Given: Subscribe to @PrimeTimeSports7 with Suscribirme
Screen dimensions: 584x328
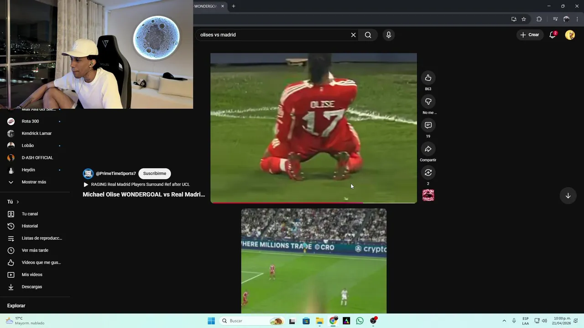Looking at the screenshot, I should tap(155, 174).
